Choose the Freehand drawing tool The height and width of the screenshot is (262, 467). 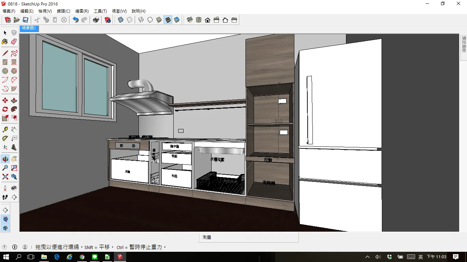[x=14, y=53]
